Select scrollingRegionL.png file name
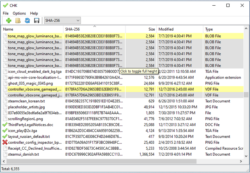This screenshot has width=250, height=173. tap(25, 119)
